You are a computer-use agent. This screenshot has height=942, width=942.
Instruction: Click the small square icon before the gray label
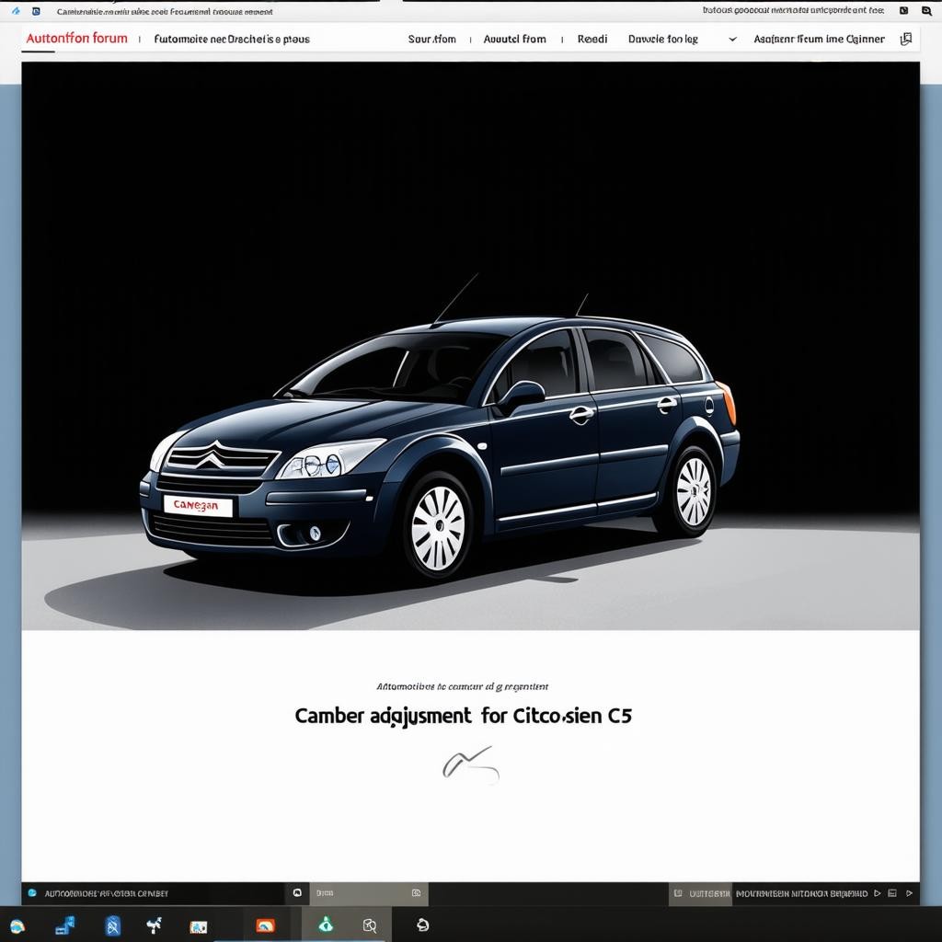(678, 893)
